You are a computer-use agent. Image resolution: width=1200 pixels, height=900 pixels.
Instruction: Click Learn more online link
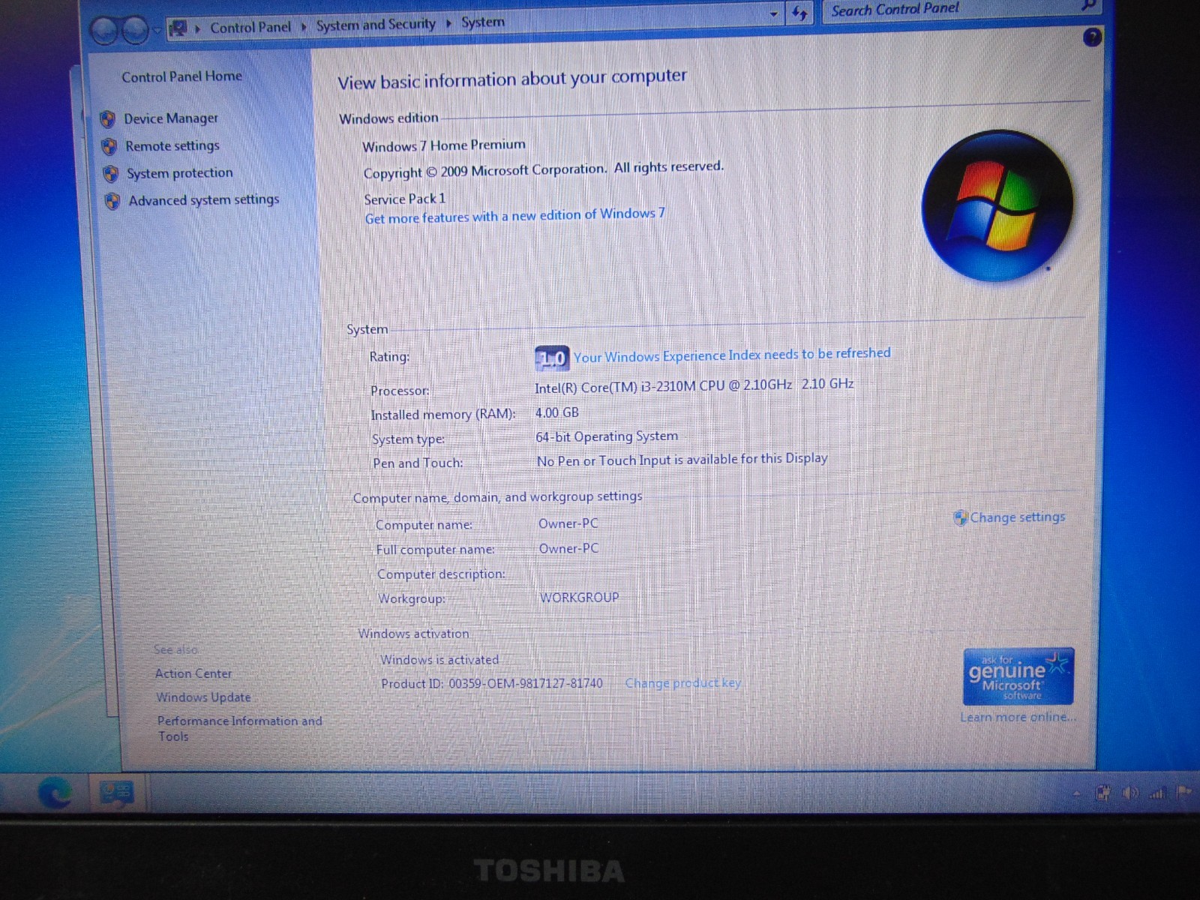(1018, 717)
